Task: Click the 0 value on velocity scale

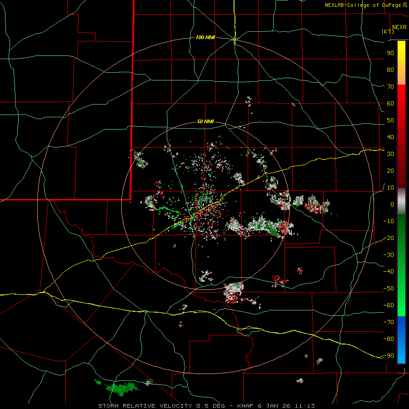Action: point(392,204)
